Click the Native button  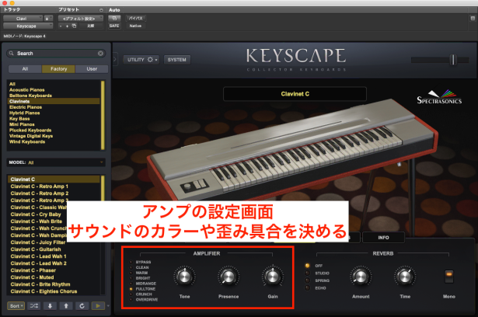click(x=135, y=26)
